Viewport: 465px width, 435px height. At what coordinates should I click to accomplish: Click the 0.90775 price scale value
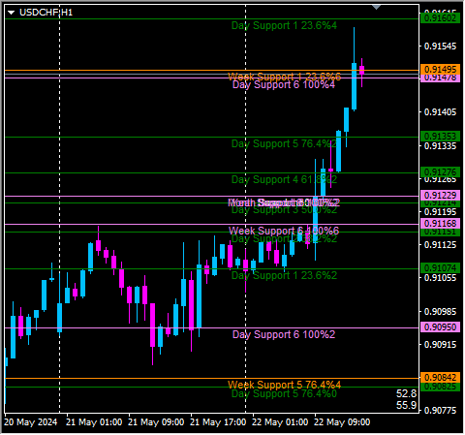pyautogui.click(x=441, y=411)
